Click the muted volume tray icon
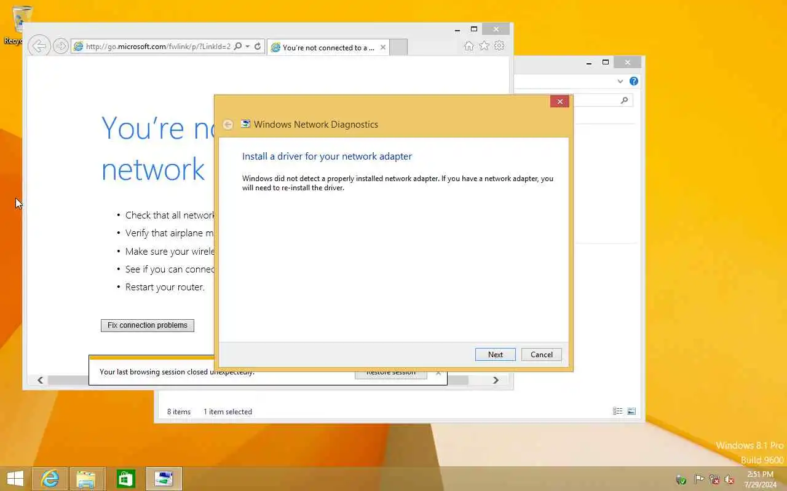 (x=730, y=479)
